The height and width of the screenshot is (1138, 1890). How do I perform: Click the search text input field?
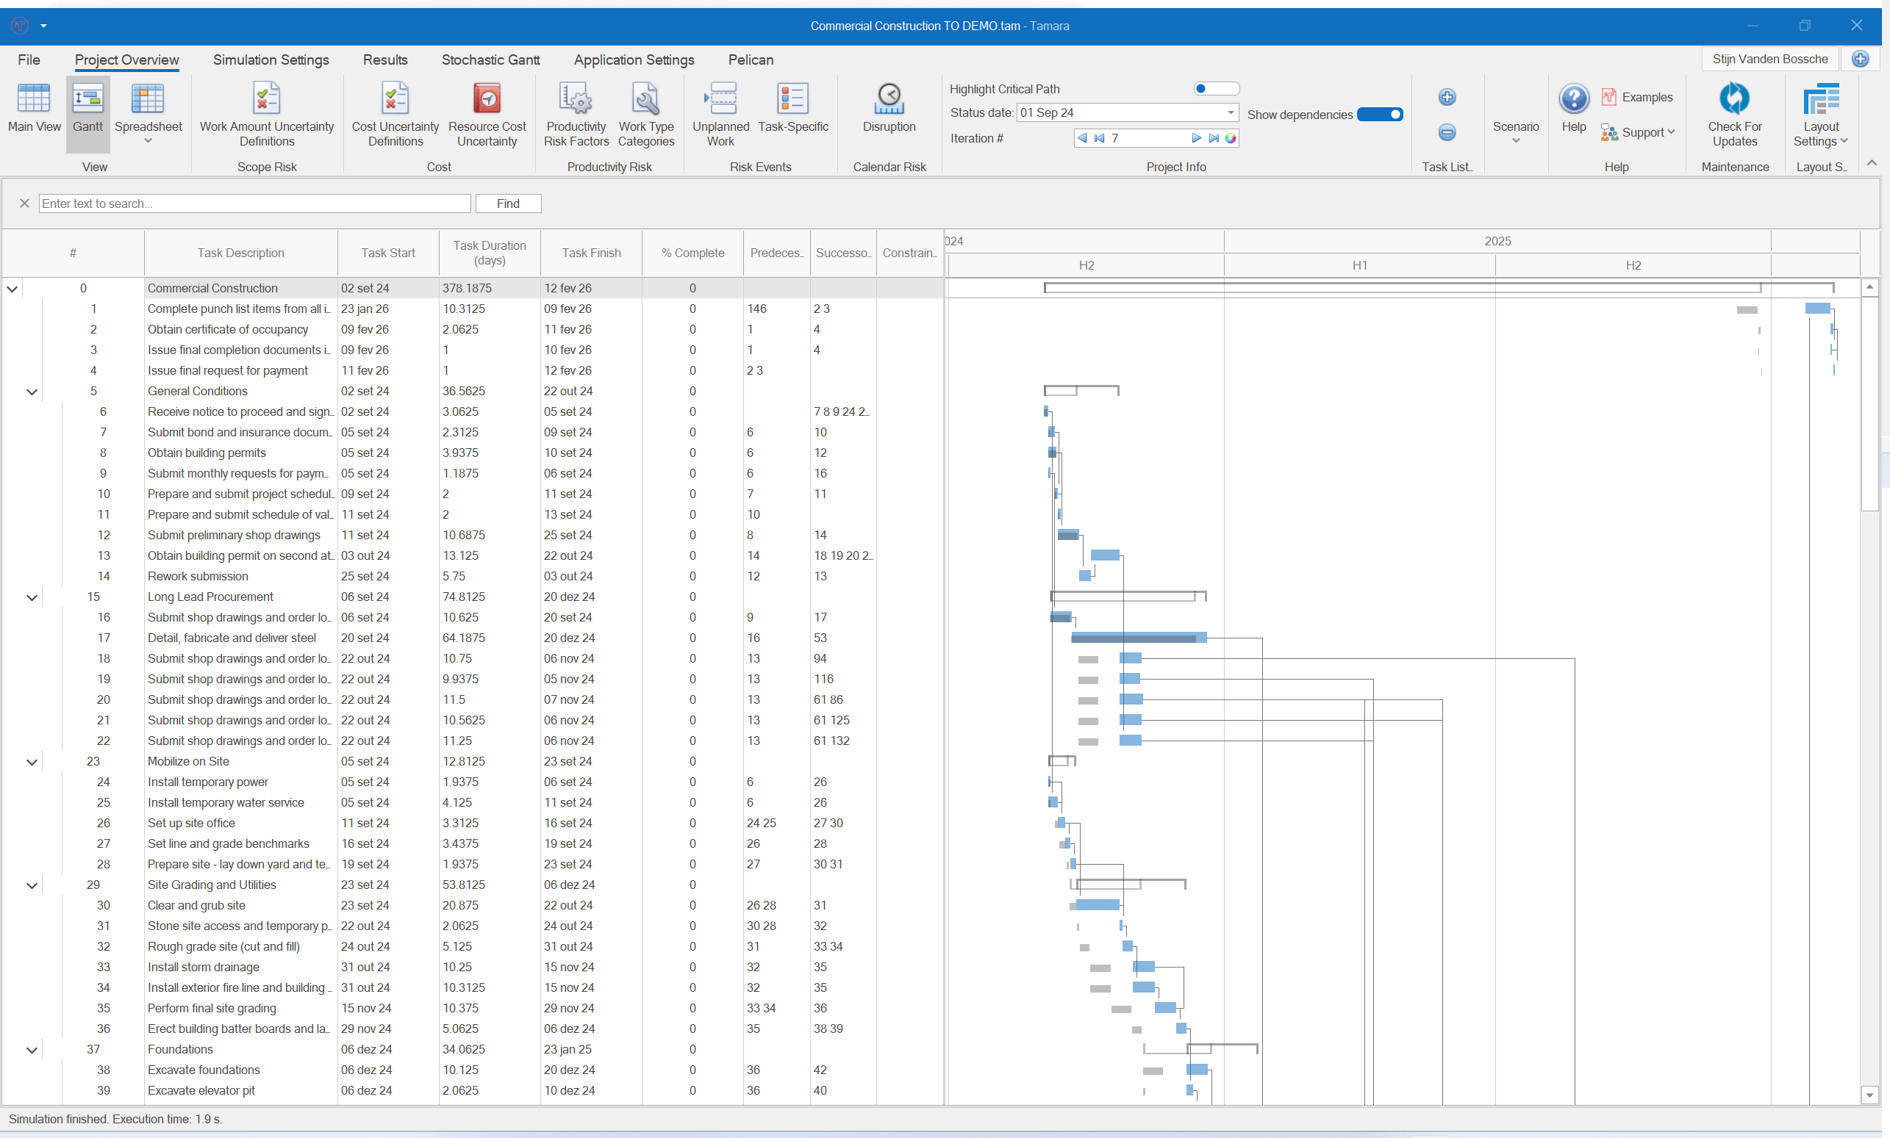pos(254,203)
